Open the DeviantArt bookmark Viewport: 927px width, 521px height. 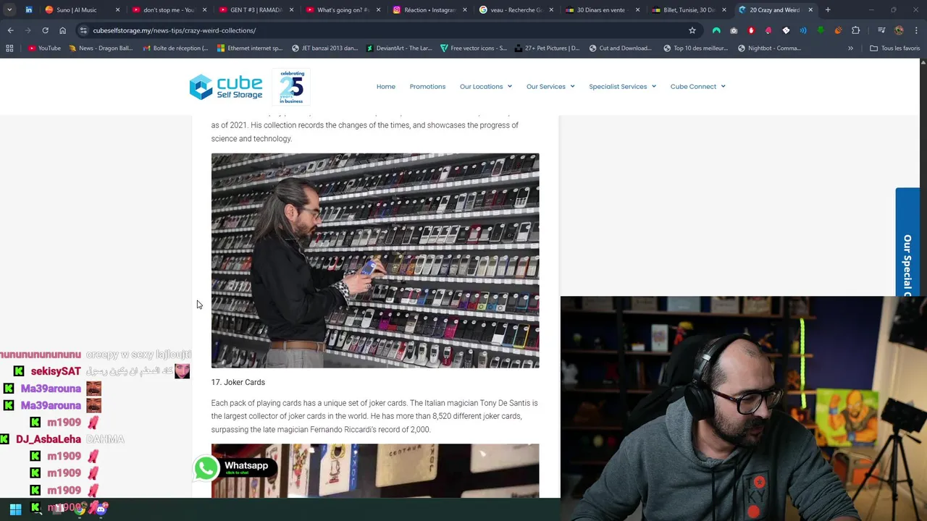click(399, 48)
